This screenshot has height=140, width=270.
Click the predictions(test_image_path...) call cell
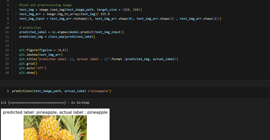[x=62, y=91]
